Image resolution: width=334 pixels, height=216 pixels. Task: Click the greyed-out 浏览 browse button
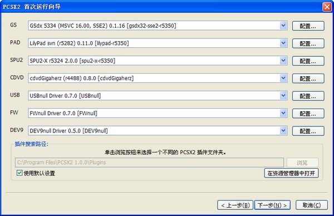302,163
